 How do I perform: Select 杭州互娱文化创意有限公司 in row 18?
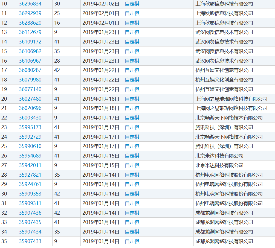[x=224, y=80]
